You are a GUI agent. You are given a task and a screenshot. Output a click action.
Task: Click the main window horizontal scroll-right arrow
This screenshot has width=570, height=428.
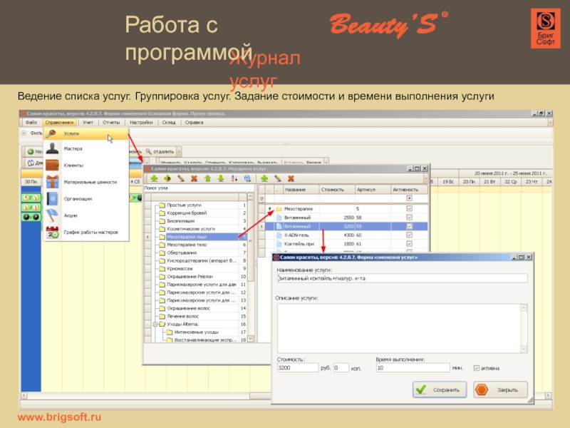click(548, 395)
